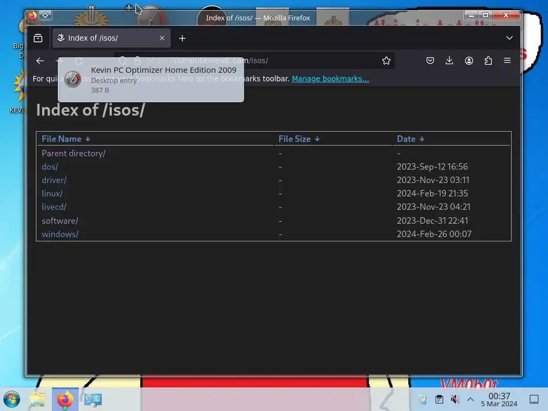This screenshot has height=411, width=548.
Task: Bookmark this page with the star icon
Action: click(386, 60)
